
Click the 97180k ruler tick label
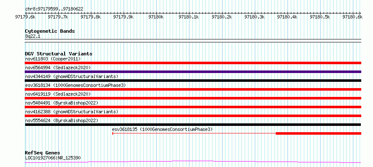[156, 17]
